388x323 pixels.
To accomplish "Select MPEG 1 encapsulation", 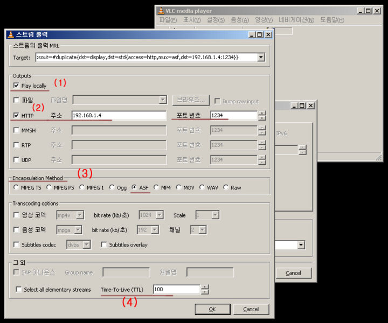I will tap(82, 187).
